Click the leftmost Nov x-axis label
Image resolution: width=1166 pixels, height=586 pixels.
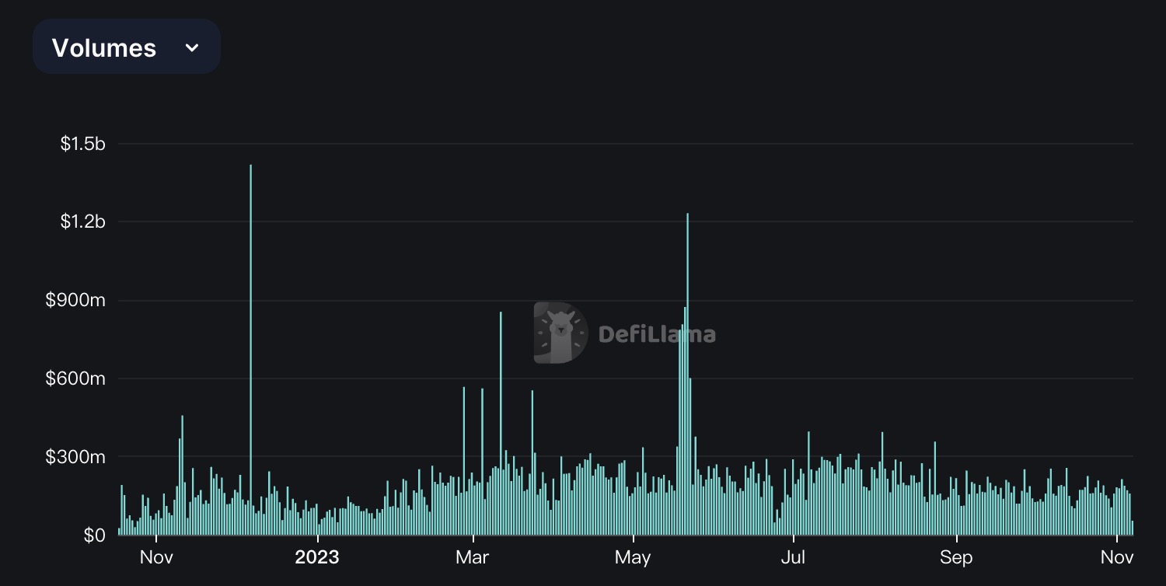click(155, 558)
